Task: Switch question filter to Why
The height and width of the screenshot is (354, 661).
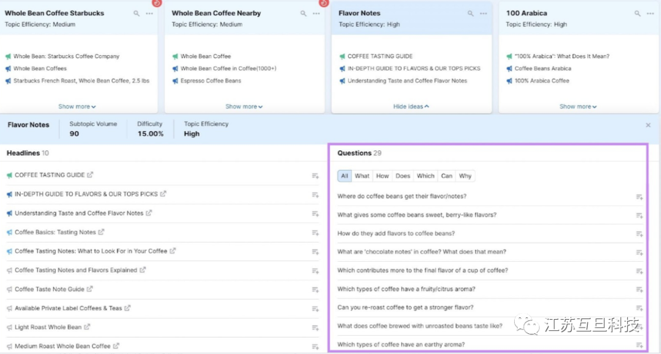Action: [x=465, y=176]
